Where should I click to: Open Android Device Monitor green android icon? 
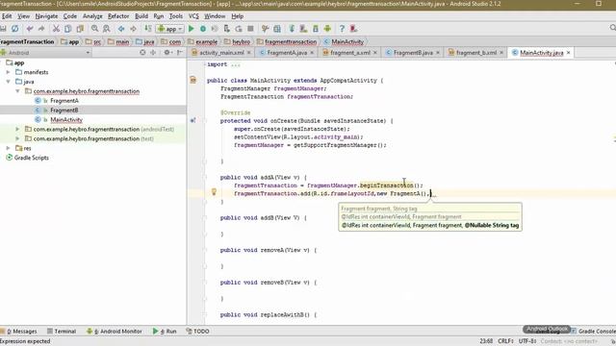pyautogui.click(x=327, y=29)
